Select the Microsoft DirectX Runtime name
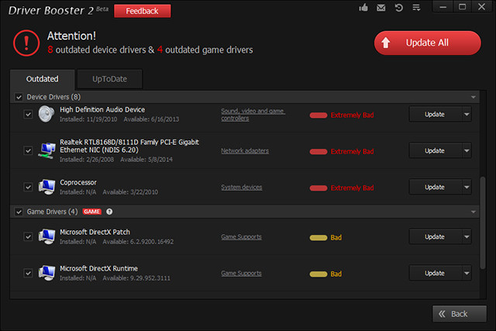This screenshot has height=331, width=496. pyautogui.click(x=98, y=269)
